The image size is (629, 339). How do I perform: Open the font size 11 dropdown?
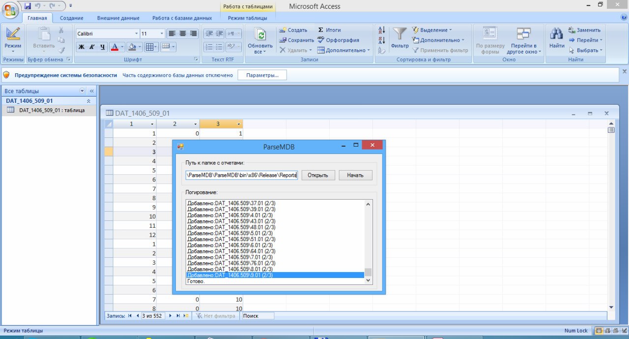pos(162,33)
